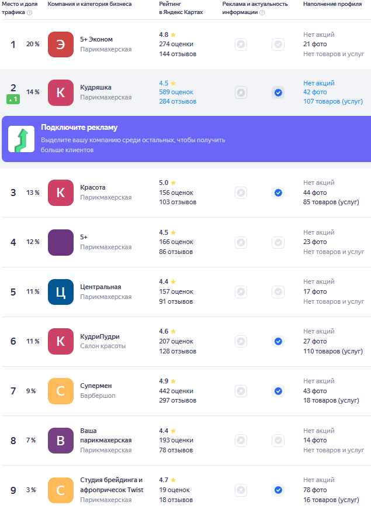The width and height of the screenshot is (371, 512).
Task: Click the blue verification mark for Twist studio
Action: coord(278,490)
